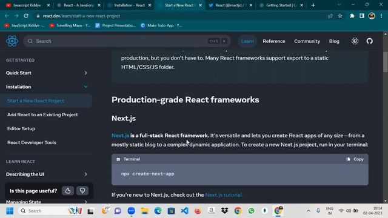Click the React logo home icon
Screen dimensions: 388x218
click(12, 41)
